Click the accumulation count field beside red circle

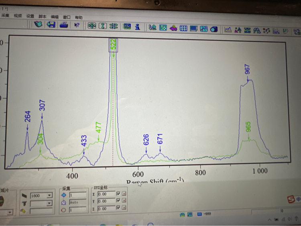coord(78,210)
